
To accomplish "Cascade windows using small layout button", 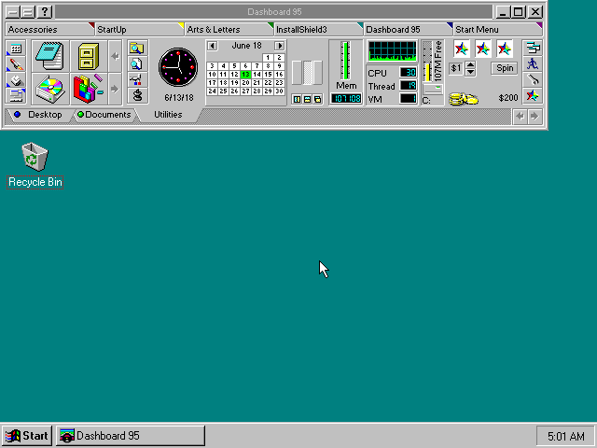I will coord(317,100).
